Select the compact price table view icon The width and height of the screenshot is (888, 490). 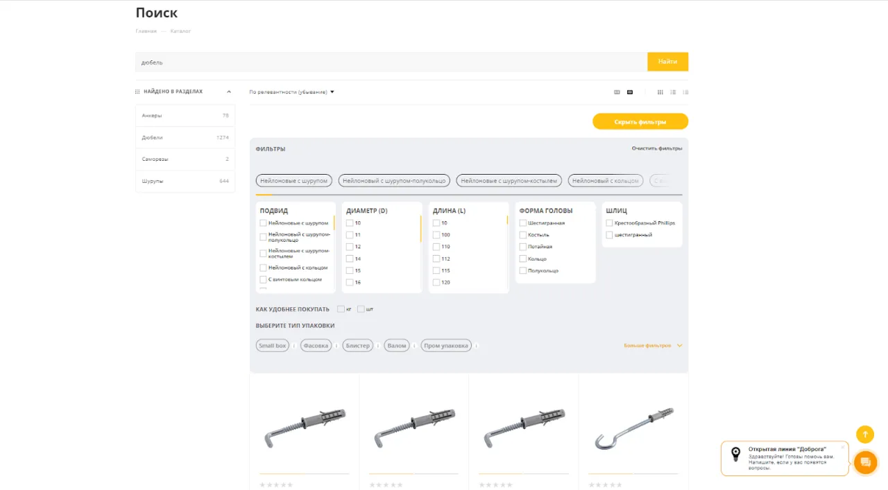(x=685, y=92)
